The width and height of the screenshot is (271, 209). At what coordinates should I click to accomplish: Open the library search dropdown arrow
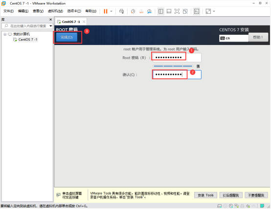pyautogui.click(x=51, y=26)
